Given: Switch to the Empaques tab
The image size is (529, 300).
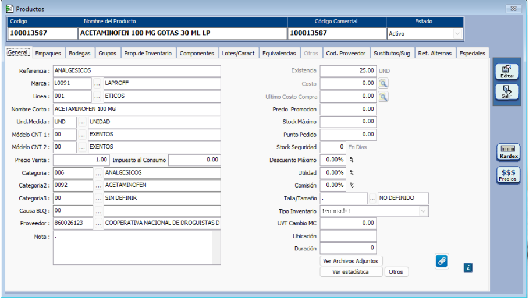Looking at the screenshot, I should 48,53.
